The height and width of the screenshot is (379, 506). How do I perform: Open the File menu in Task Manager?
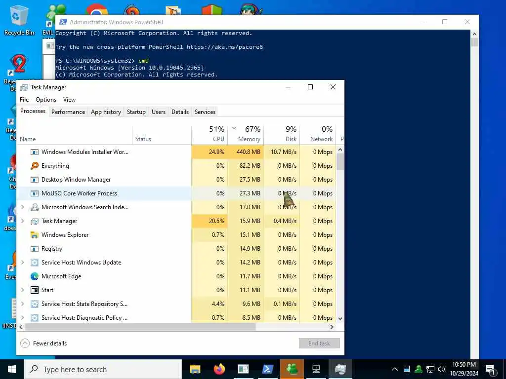coord(24,100)
